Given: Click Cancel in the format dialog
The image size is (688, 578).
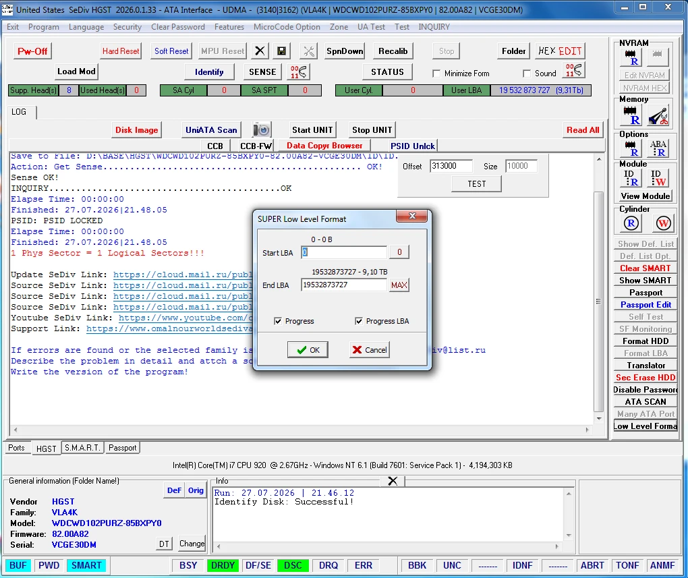Looking at the screenshot, I should click(370, 350).
